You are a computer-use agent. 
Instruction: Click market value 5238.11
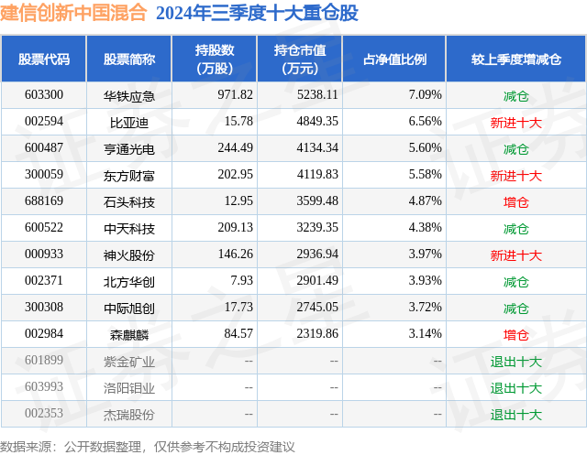[x=317, y=95]
